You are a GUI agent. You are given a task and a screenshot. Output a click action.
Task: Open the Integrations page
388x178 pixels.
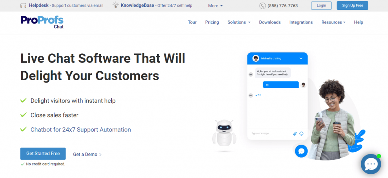(301, 22)
